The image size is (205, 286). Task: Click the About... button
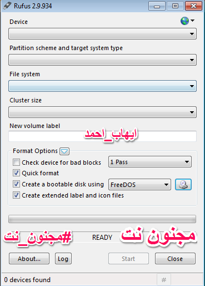click(x=29, y=259)
